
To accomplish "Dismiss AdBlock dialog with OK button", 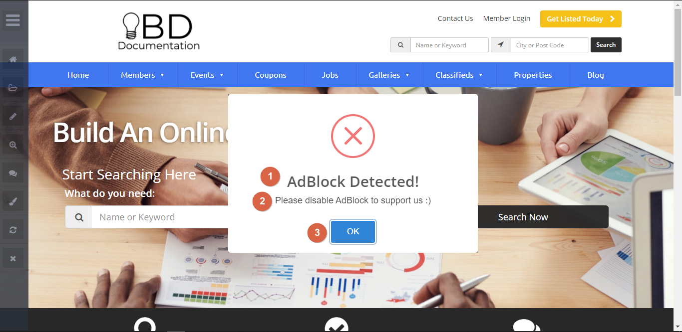I will 353,231.
